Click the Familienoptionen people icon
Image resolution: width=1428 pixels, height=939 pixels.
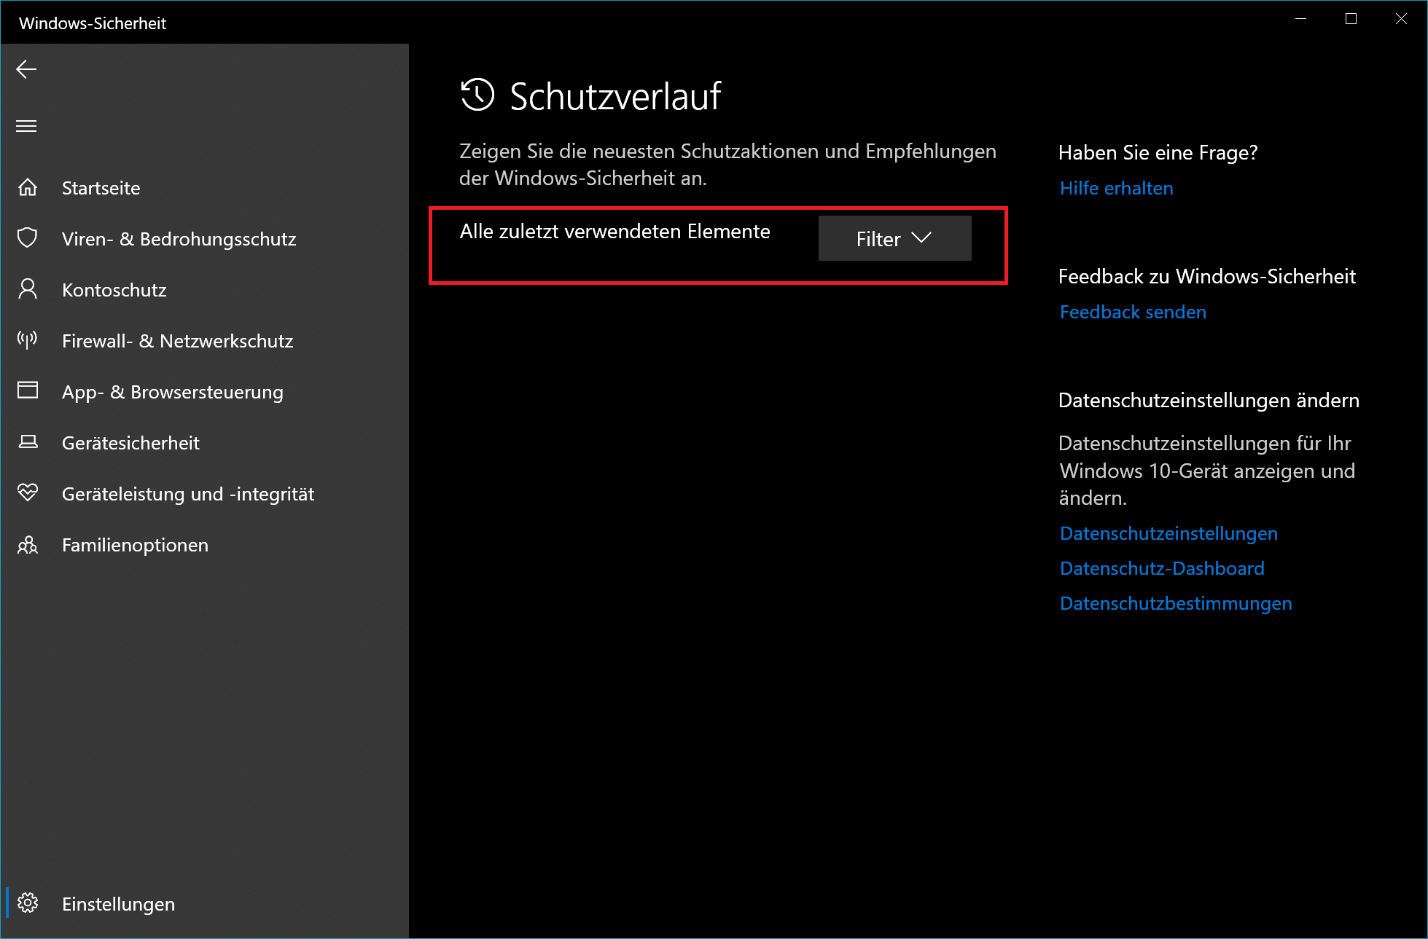click(28, 545)
